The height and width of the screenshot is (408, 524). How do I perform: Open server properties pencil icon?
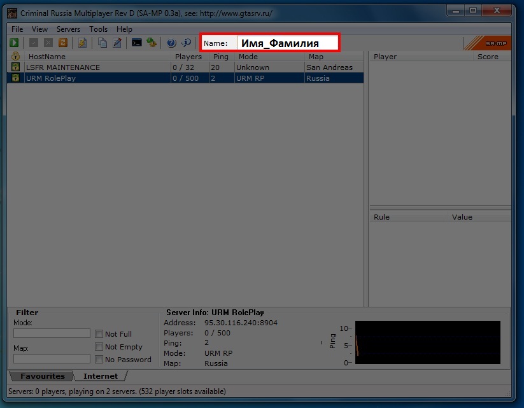click(x=117, y=43)
